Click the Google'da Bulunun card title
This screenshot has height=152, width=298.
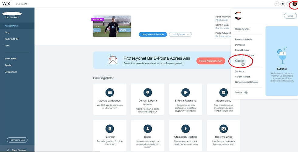pyautogui.click(x=110, y=101)
